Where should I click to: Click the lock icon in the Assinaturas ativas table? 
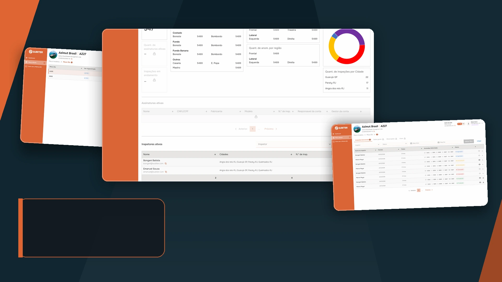(256, 117)
